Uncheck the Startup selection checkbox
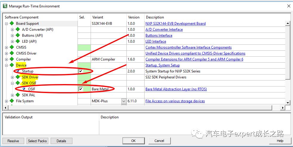 coord(80,71)
